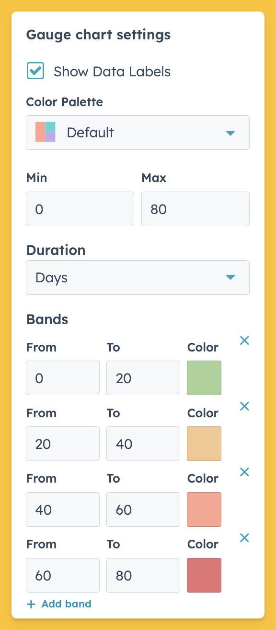
Task: Click the plus icon beside Add band
Action: coord(31,604)
